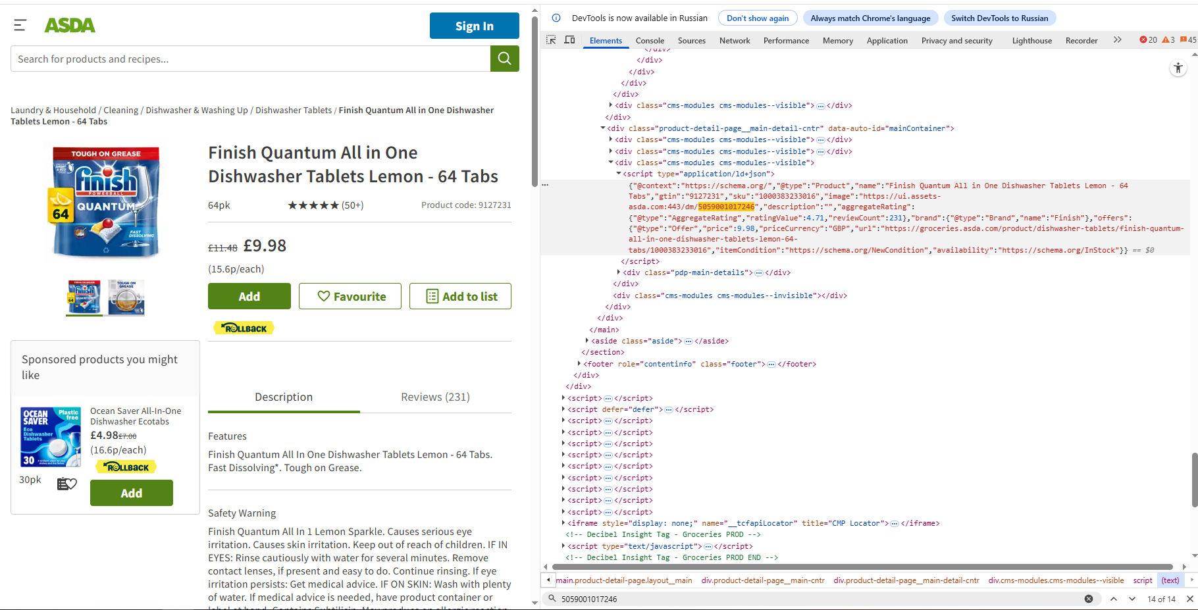1198x610 pixels.
Task: Click the ASDA logo
Action: tap(70, 25)
